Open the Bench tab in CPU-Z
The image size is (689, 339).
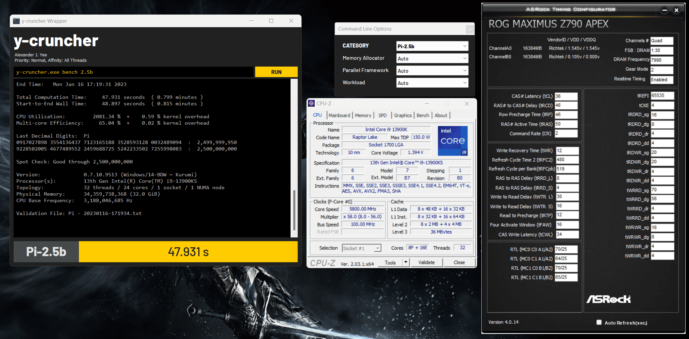coord(423,115)
